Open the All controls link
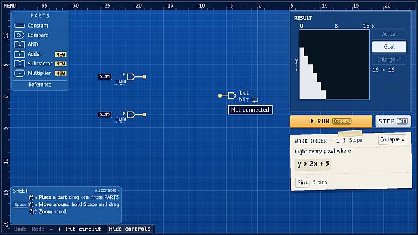This screenshot has width=418, height=235. click(107, 191)
